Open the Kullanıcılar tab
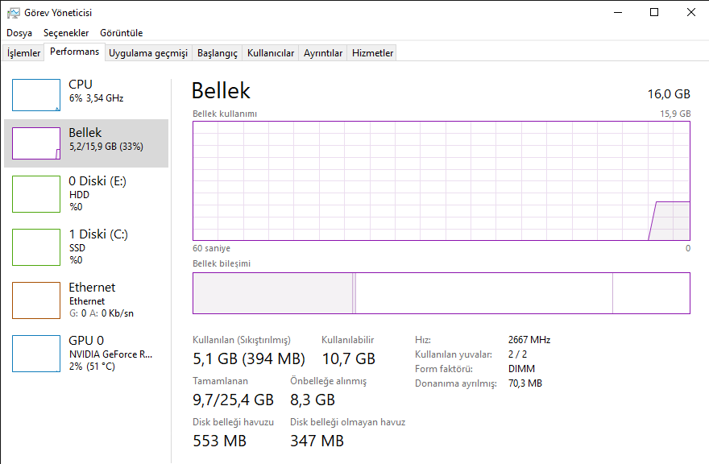709x464 pixels. [271, 53]
